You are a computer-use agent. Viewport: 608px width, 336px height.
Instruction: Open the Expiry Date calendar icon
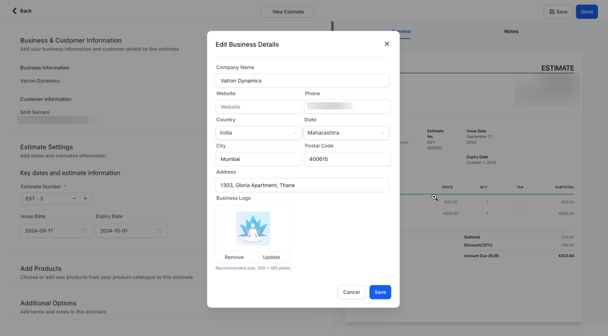159,231
